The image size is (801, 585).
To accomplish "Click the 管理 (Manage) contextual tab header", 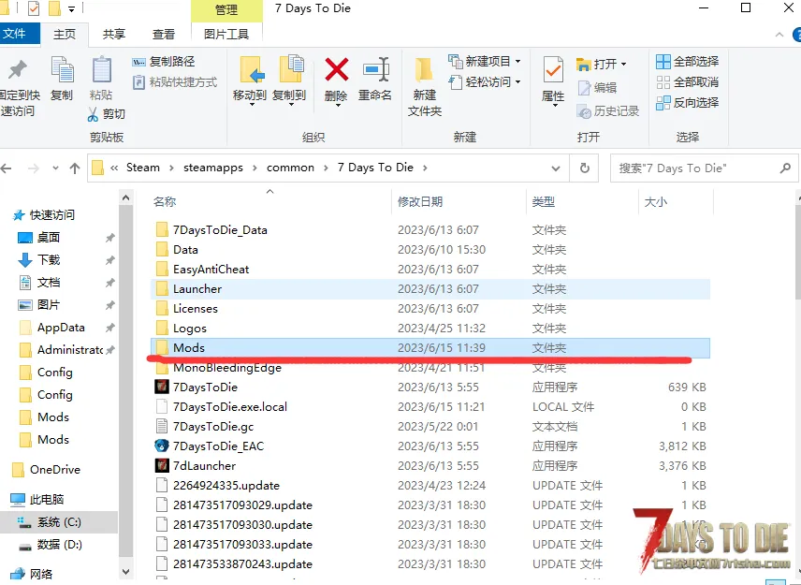I will (226, 9).
